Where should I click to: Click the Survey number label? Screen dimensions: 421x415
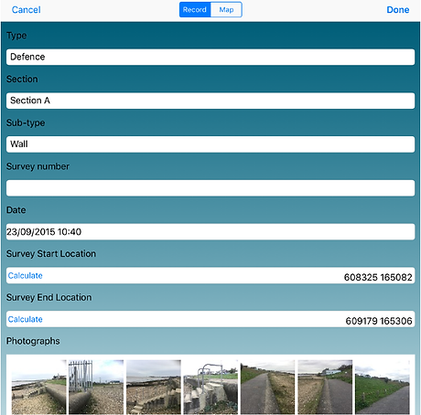[38, 166]
